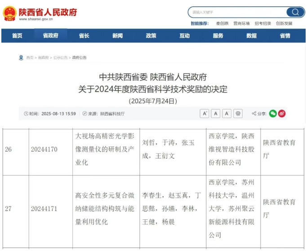This screenshot has height=251, width=307.
Task: Increase font size with A+ button
Action: (205, 114)
